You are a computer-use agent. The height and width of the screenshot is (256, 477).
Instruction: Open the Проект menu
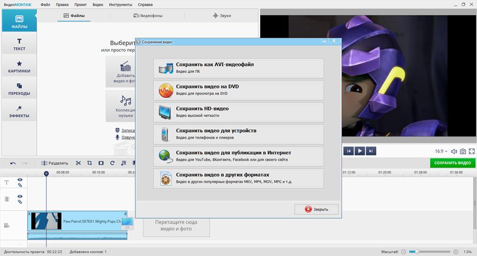click(x=80, y=4)
